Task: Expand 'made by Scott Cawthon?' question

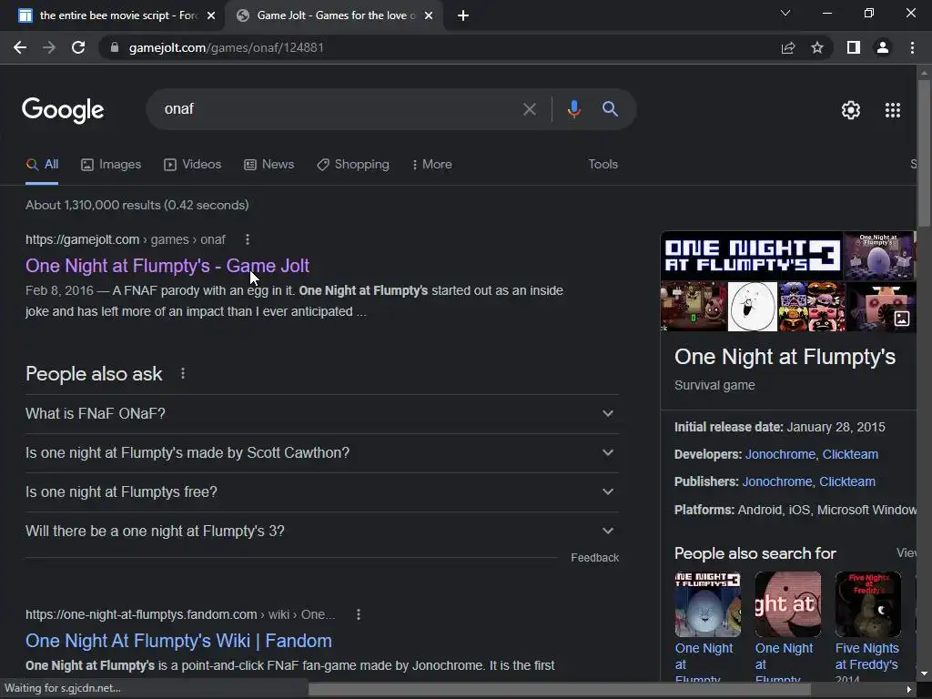Action: 322,453
